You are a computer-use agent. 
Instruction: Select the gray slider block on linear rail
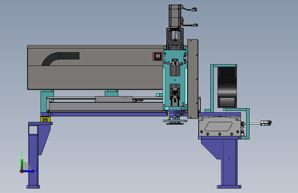click(114, 99)
